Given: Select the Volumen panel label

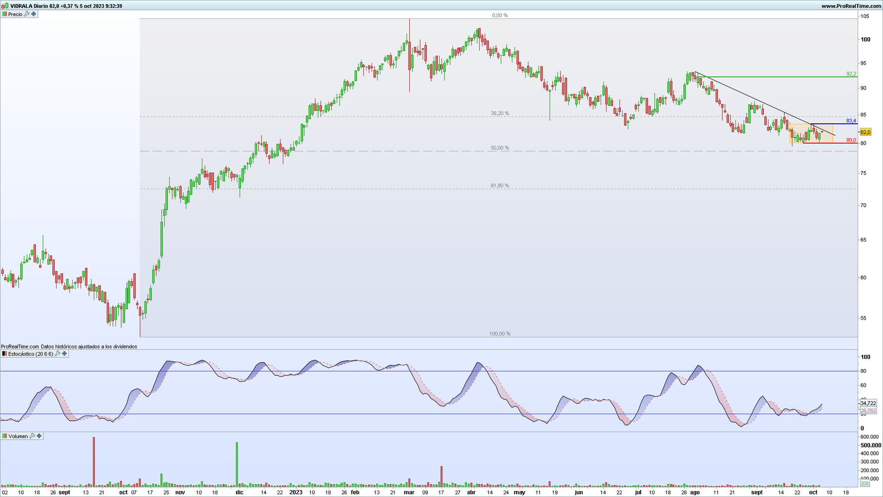Looking at the screenshot, I should pos(18,436).
